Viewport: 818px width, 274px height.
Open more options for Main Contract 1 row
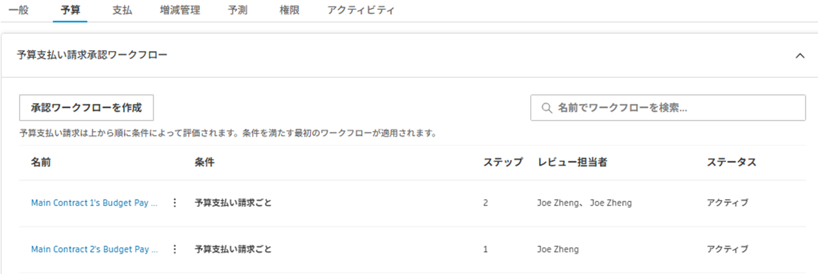pyautogui.click(x=175, y=203)
